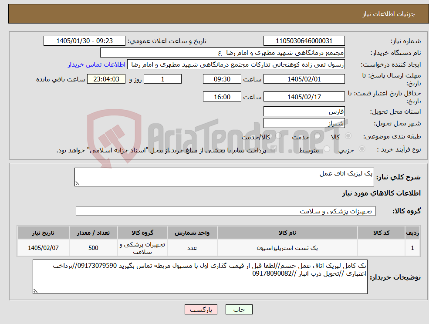Select the کالا radio button
This screenshot has width=429, height=324.
click(348, 136)
